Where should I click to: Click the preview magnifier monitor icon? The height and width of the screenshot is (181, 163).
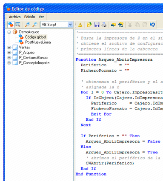(18, 25)
